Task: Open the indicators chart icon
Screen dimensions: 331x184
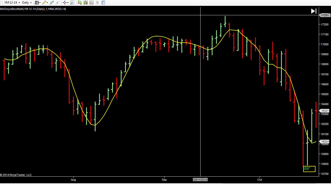Action: point(91,3)
